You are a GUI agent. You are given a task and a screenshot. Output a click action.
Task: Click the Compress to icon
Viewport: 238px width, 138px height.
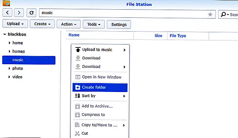[77, 115]
